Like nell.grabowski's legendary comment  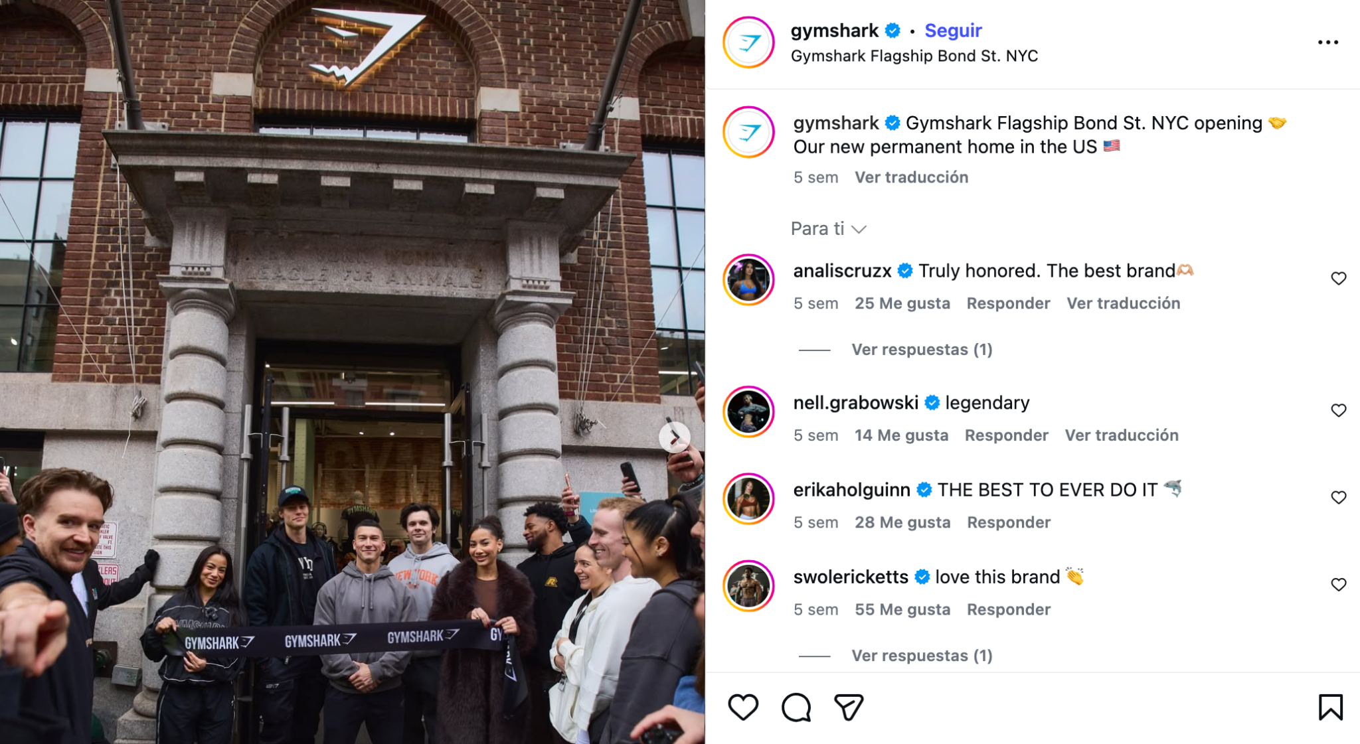point(1338,411)
